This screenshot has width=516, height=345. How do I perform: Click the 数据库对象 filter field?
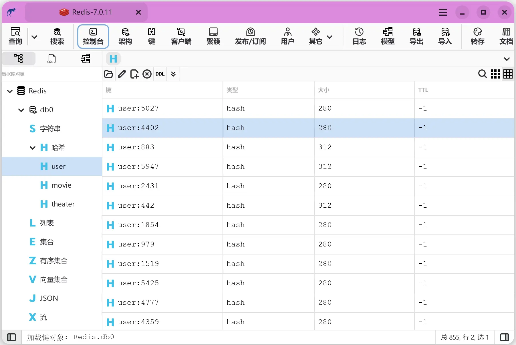tap(51, 74)
